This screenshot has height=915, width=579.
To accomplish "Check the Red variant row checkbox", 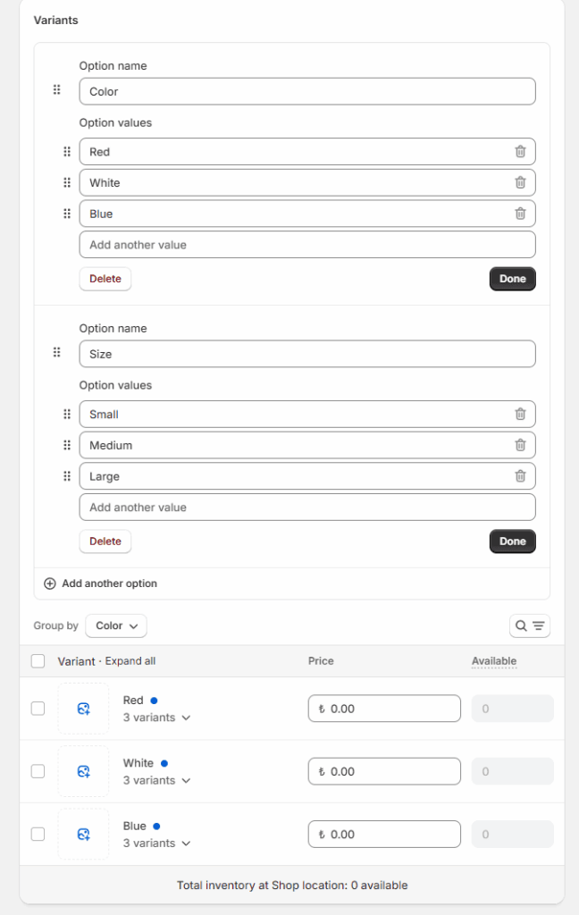I will tap(38, 709).
